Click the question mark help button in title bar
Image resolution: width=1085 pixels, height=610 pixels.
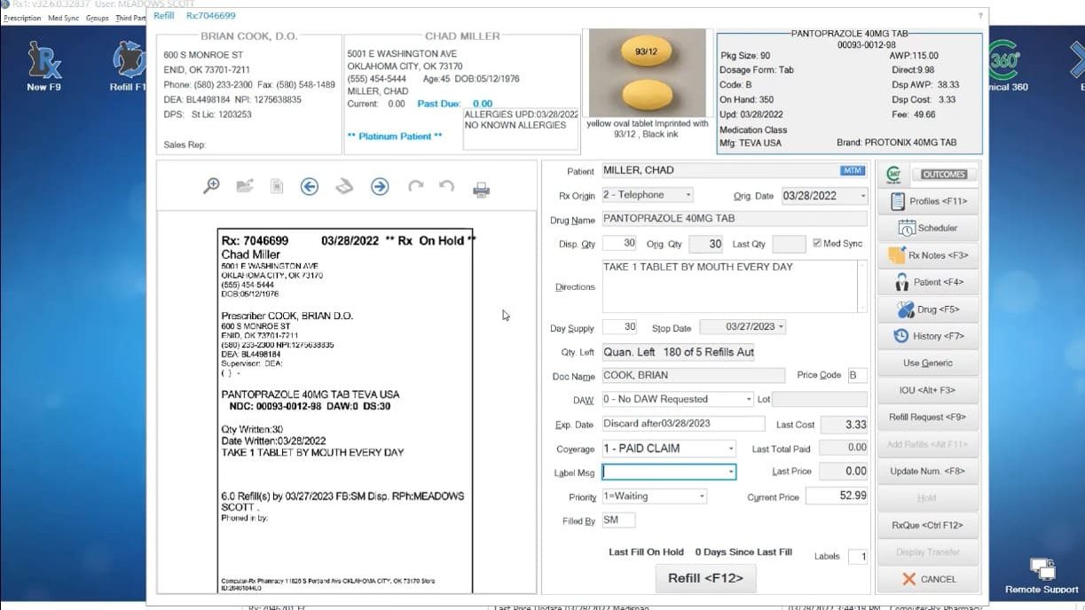click(x=980, y=16)
